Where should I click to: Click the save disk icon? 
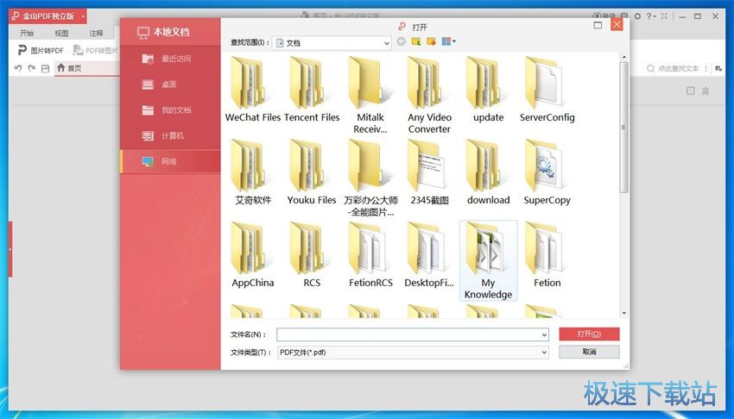pos(46,68)
